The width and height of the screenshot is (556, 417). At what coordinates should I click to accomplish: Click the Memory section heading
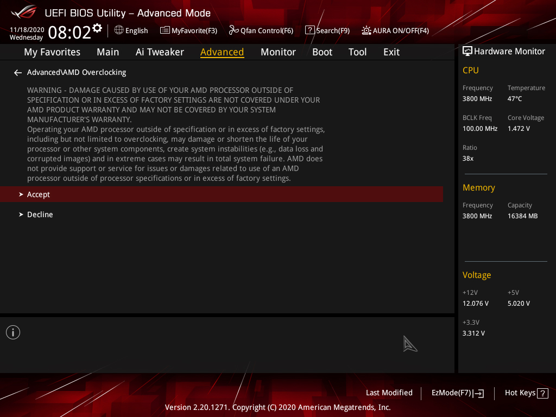pyautogui.click(x=479, y=187)
